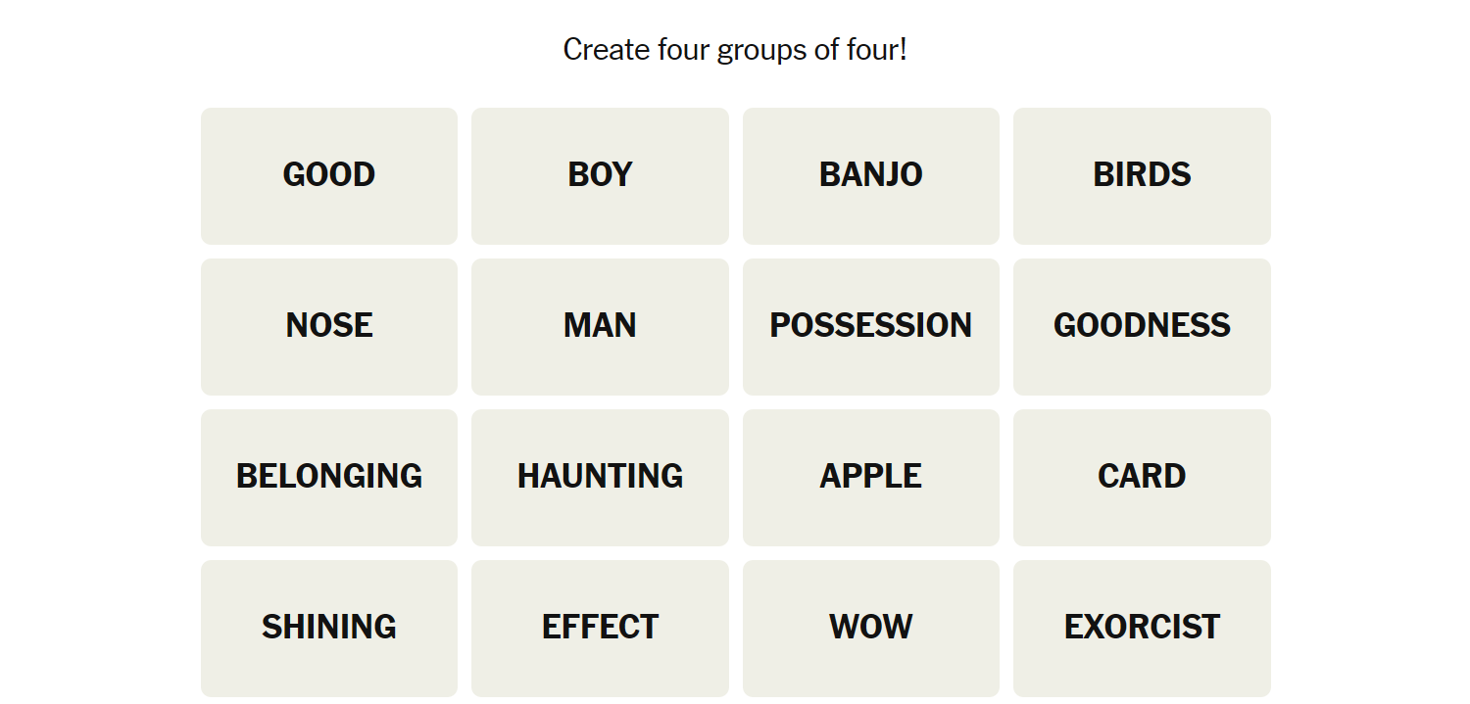Select the HAUNTING tile
The width and height of the screenshot is (1470, 704).
tap(600, 478)
